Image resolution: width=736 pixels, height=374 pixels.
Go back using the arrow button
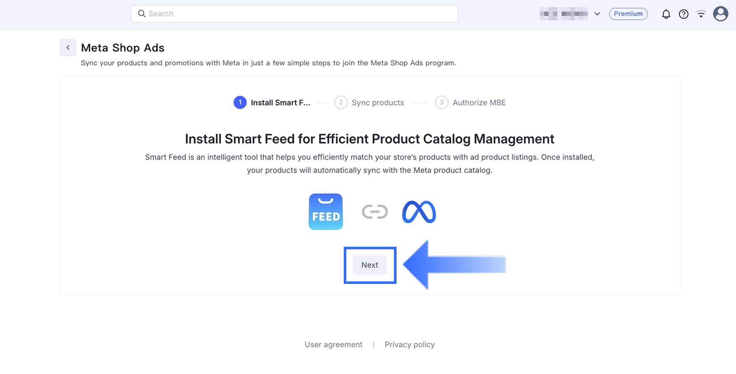[68, 48]
